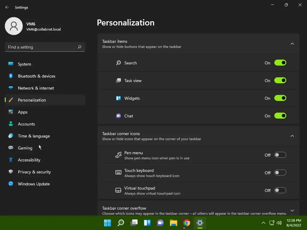The image size is (307, 230).
Task: Open Widgets from the taskbar
Action: [x=147, y=223]
